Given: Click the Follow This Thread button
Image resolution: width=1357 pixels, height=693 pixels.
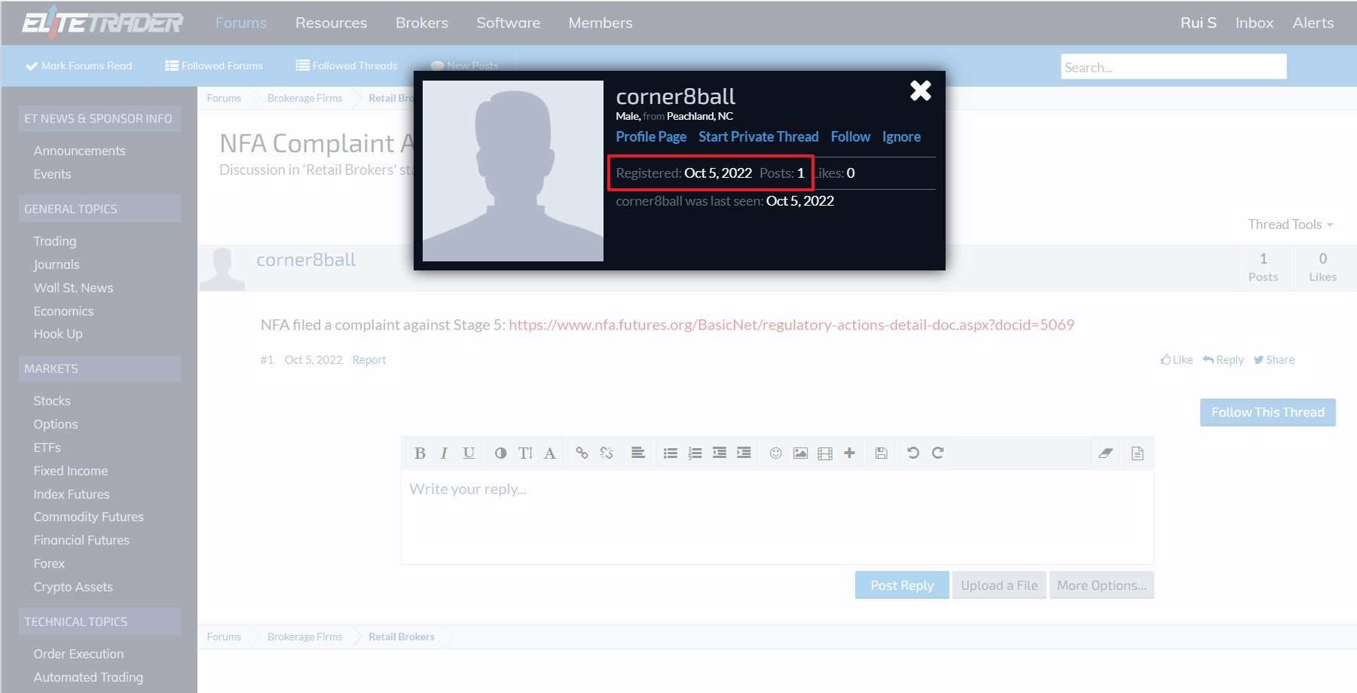Looking at the screenshot, I should [1268, 412].
